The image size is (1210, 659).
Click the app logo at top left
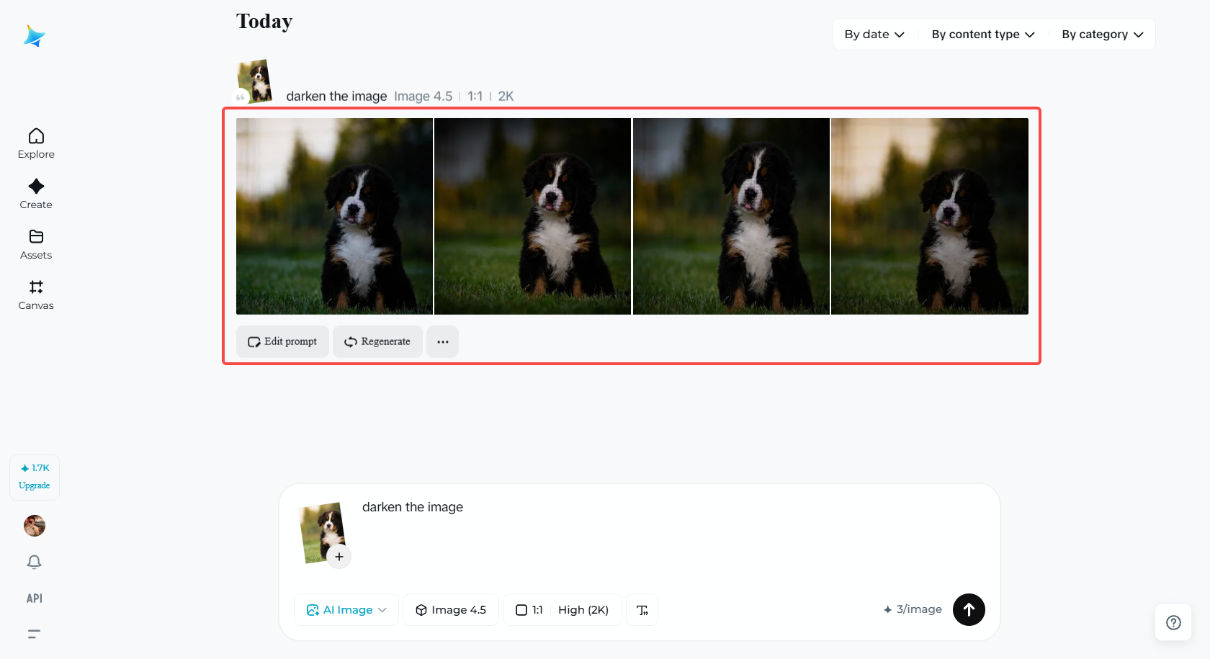coord(34,35)
